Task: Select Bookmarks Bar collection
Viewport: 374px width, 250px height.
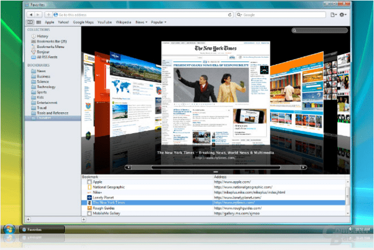Action: click(x=49, y=41)
